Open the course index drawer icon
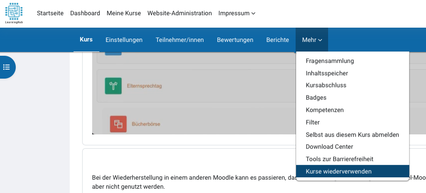The width and height of the screenshot is (426, 193). click(x=7, y=67)
